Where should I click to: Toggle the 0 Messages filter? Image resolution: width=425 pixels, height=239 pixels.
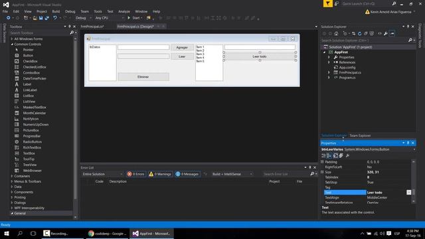coord(187,174)
